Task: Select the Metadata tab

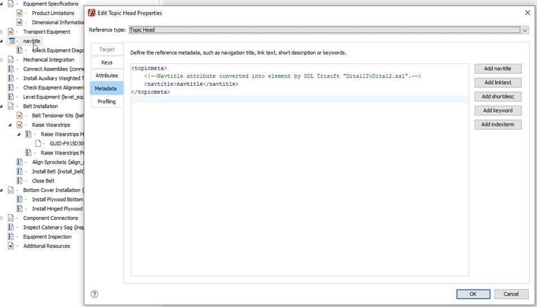Action: point(106,89)
